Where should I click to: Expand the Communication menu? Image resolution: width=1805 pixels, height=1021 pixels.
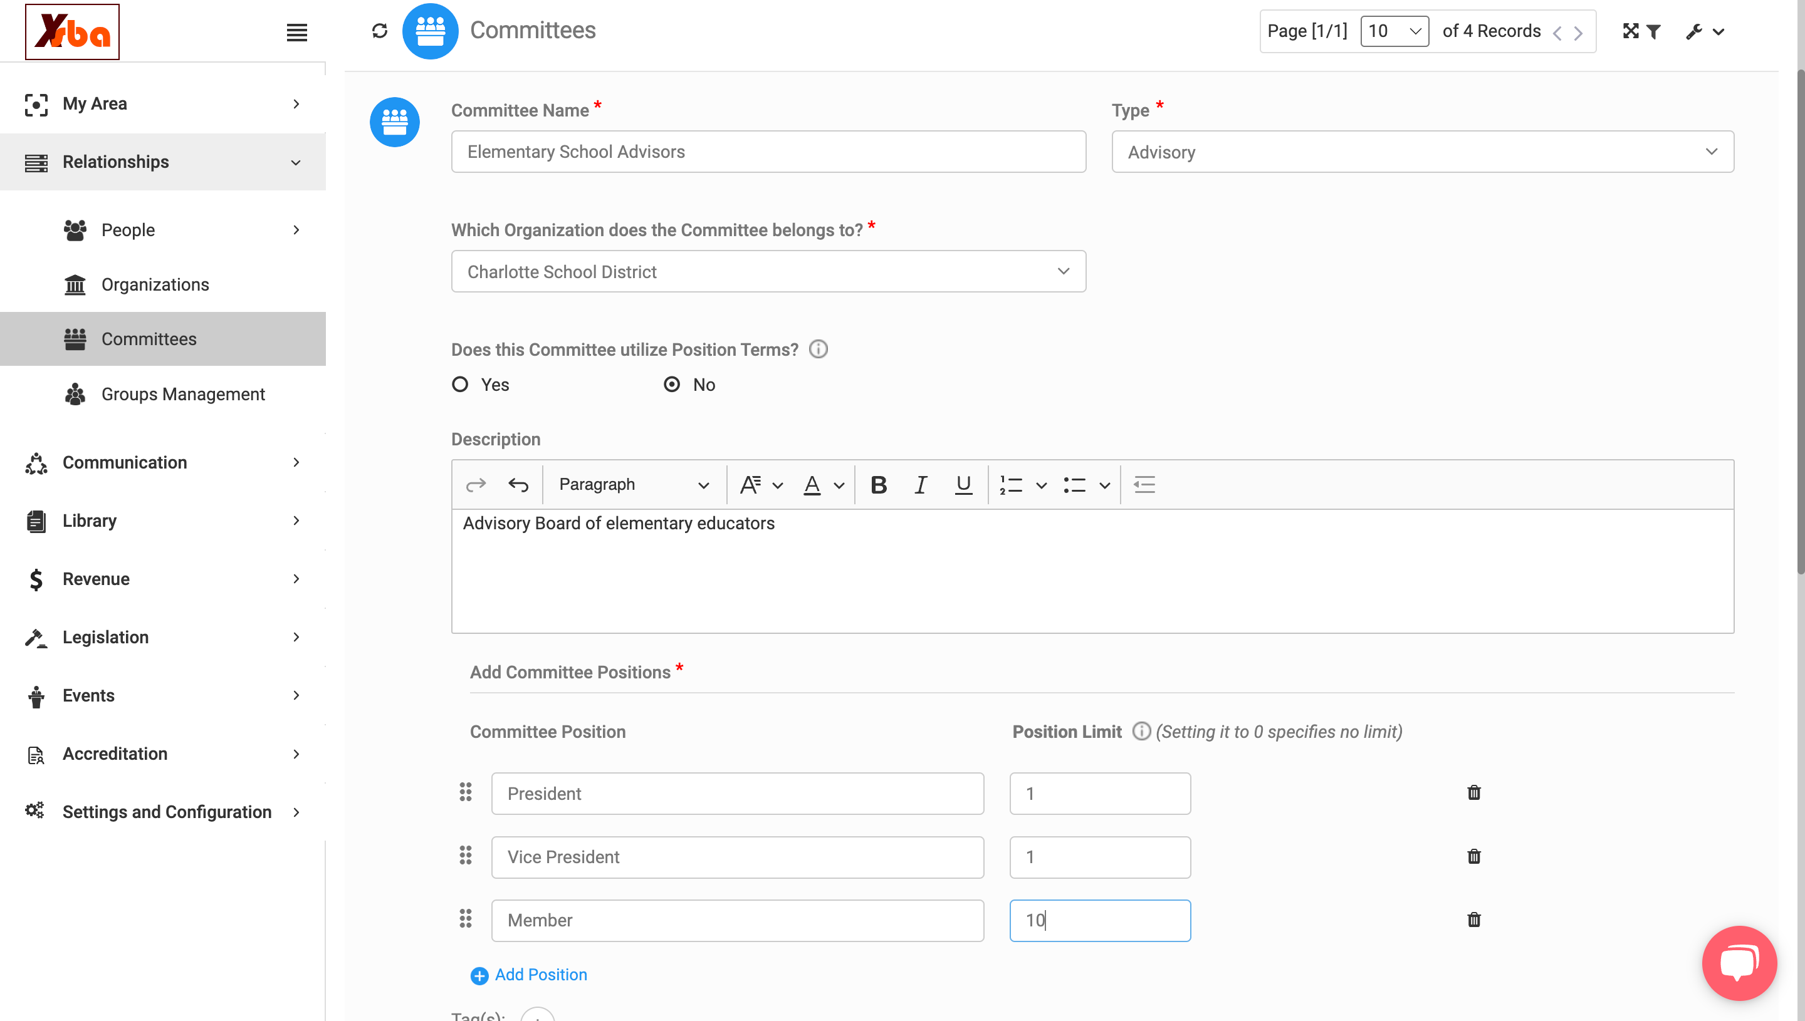(x=163, y=463)
